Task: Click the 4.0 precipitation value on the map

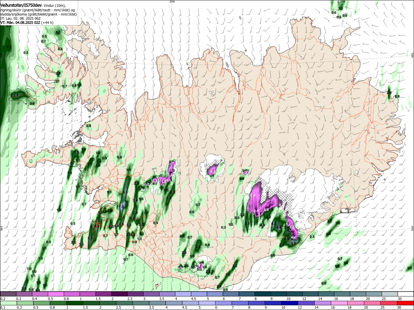Action: point(267,210)
